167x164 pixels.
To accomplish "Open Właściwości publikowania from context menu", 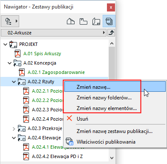I will click(115, 142).
